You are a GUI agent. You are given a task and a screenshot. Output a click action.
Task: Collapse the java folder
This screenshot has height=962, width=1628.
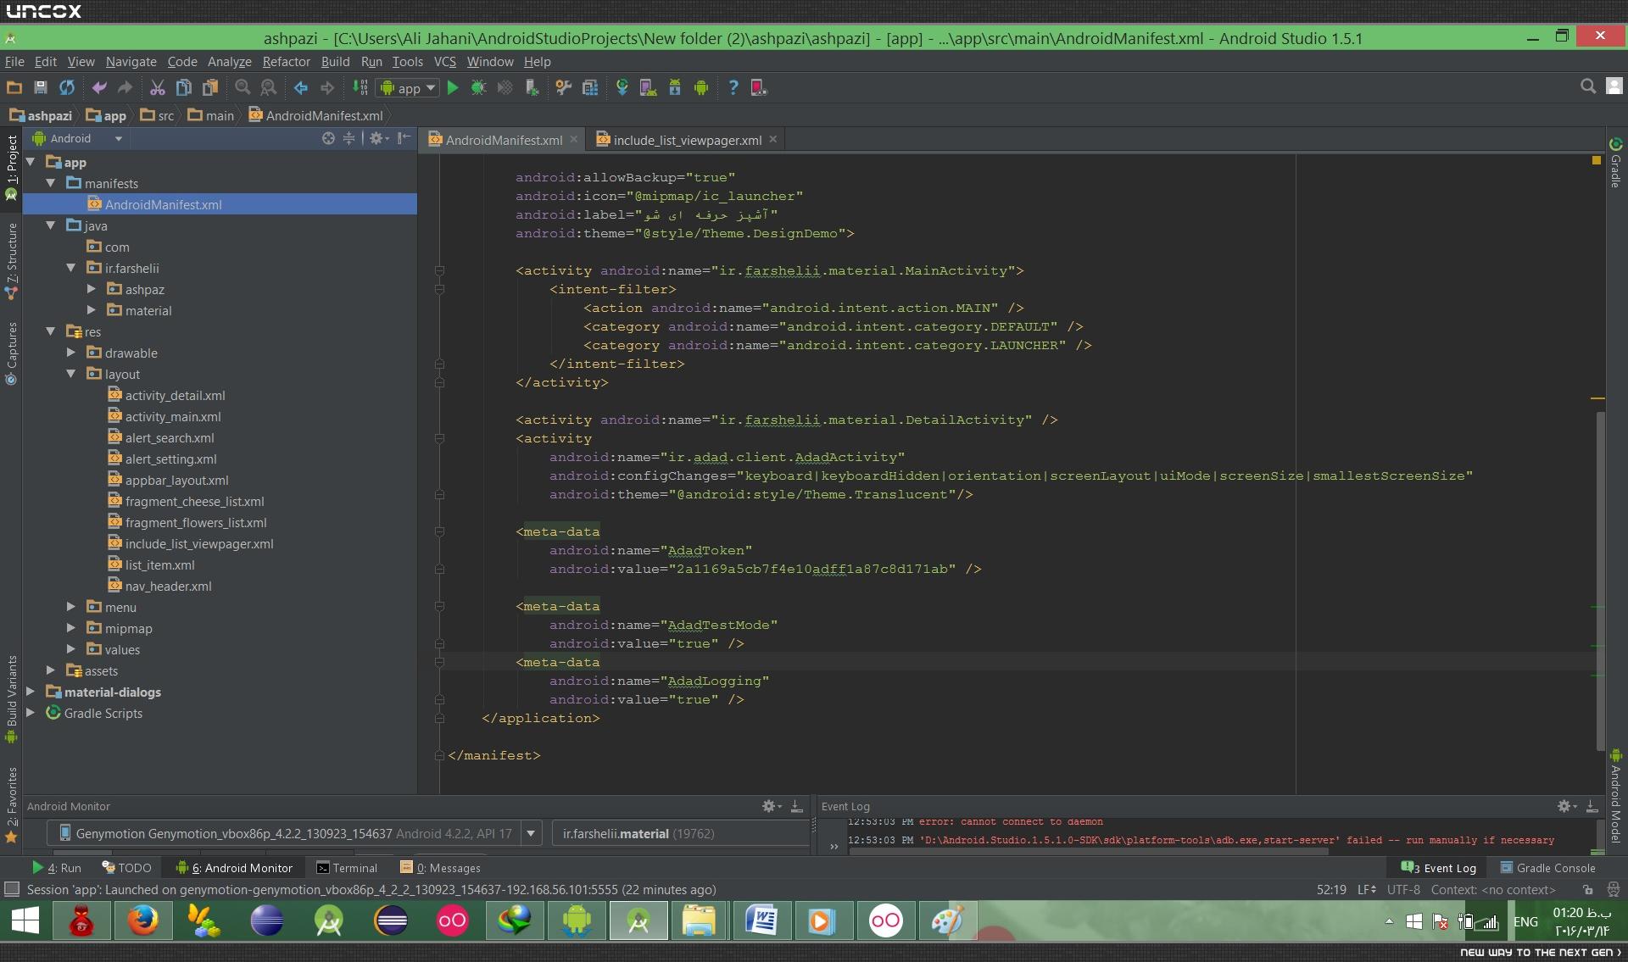pyautogui.click(x=51, y=225)
